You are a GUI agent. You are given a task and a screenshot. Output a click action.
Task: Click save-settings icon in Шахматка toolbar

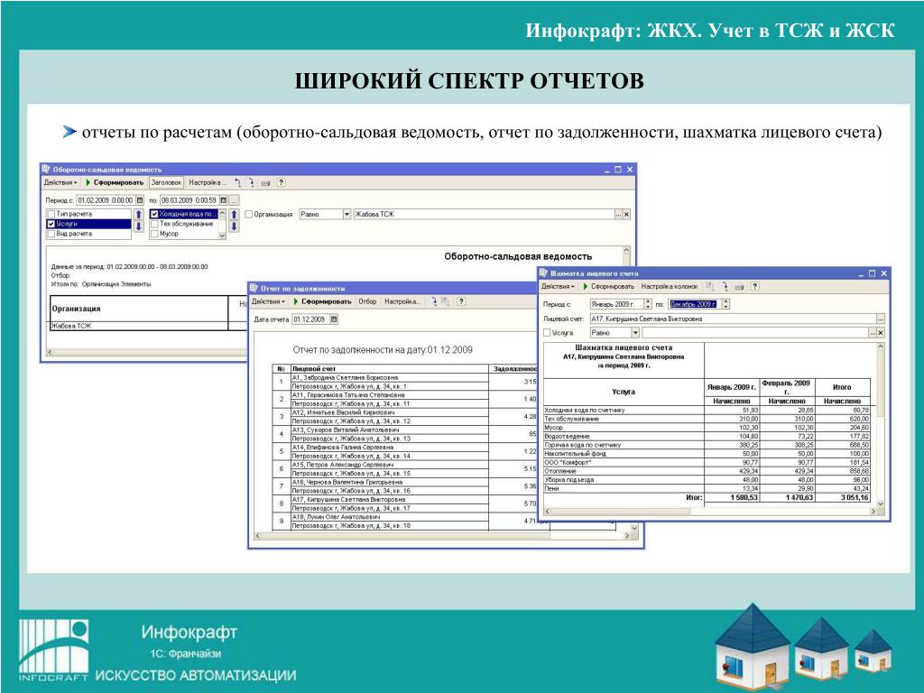click(711, 286)
